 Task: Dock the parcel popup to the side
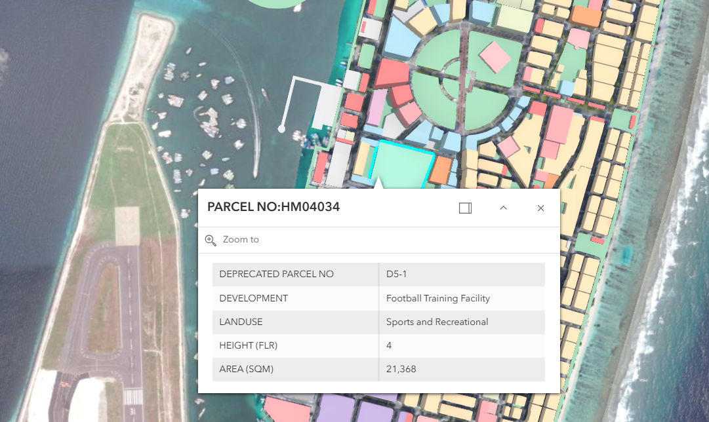[x=465, y=208]
